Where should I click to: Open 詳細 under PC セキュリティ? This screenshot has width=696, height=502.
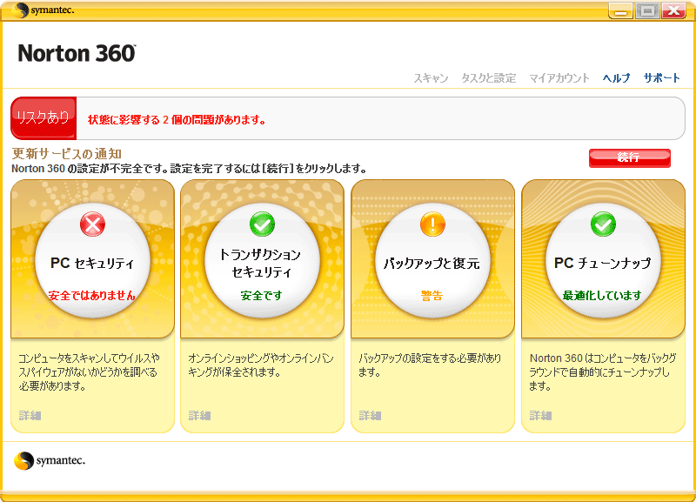pos(30,416)
